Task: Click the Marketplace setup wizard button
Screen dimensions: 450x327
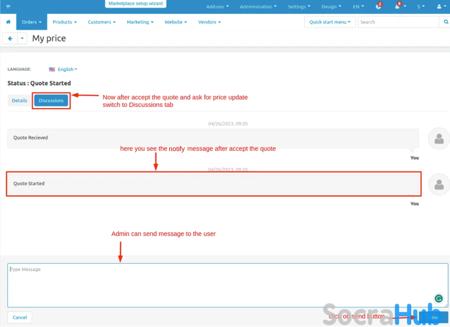Action: 136,4
